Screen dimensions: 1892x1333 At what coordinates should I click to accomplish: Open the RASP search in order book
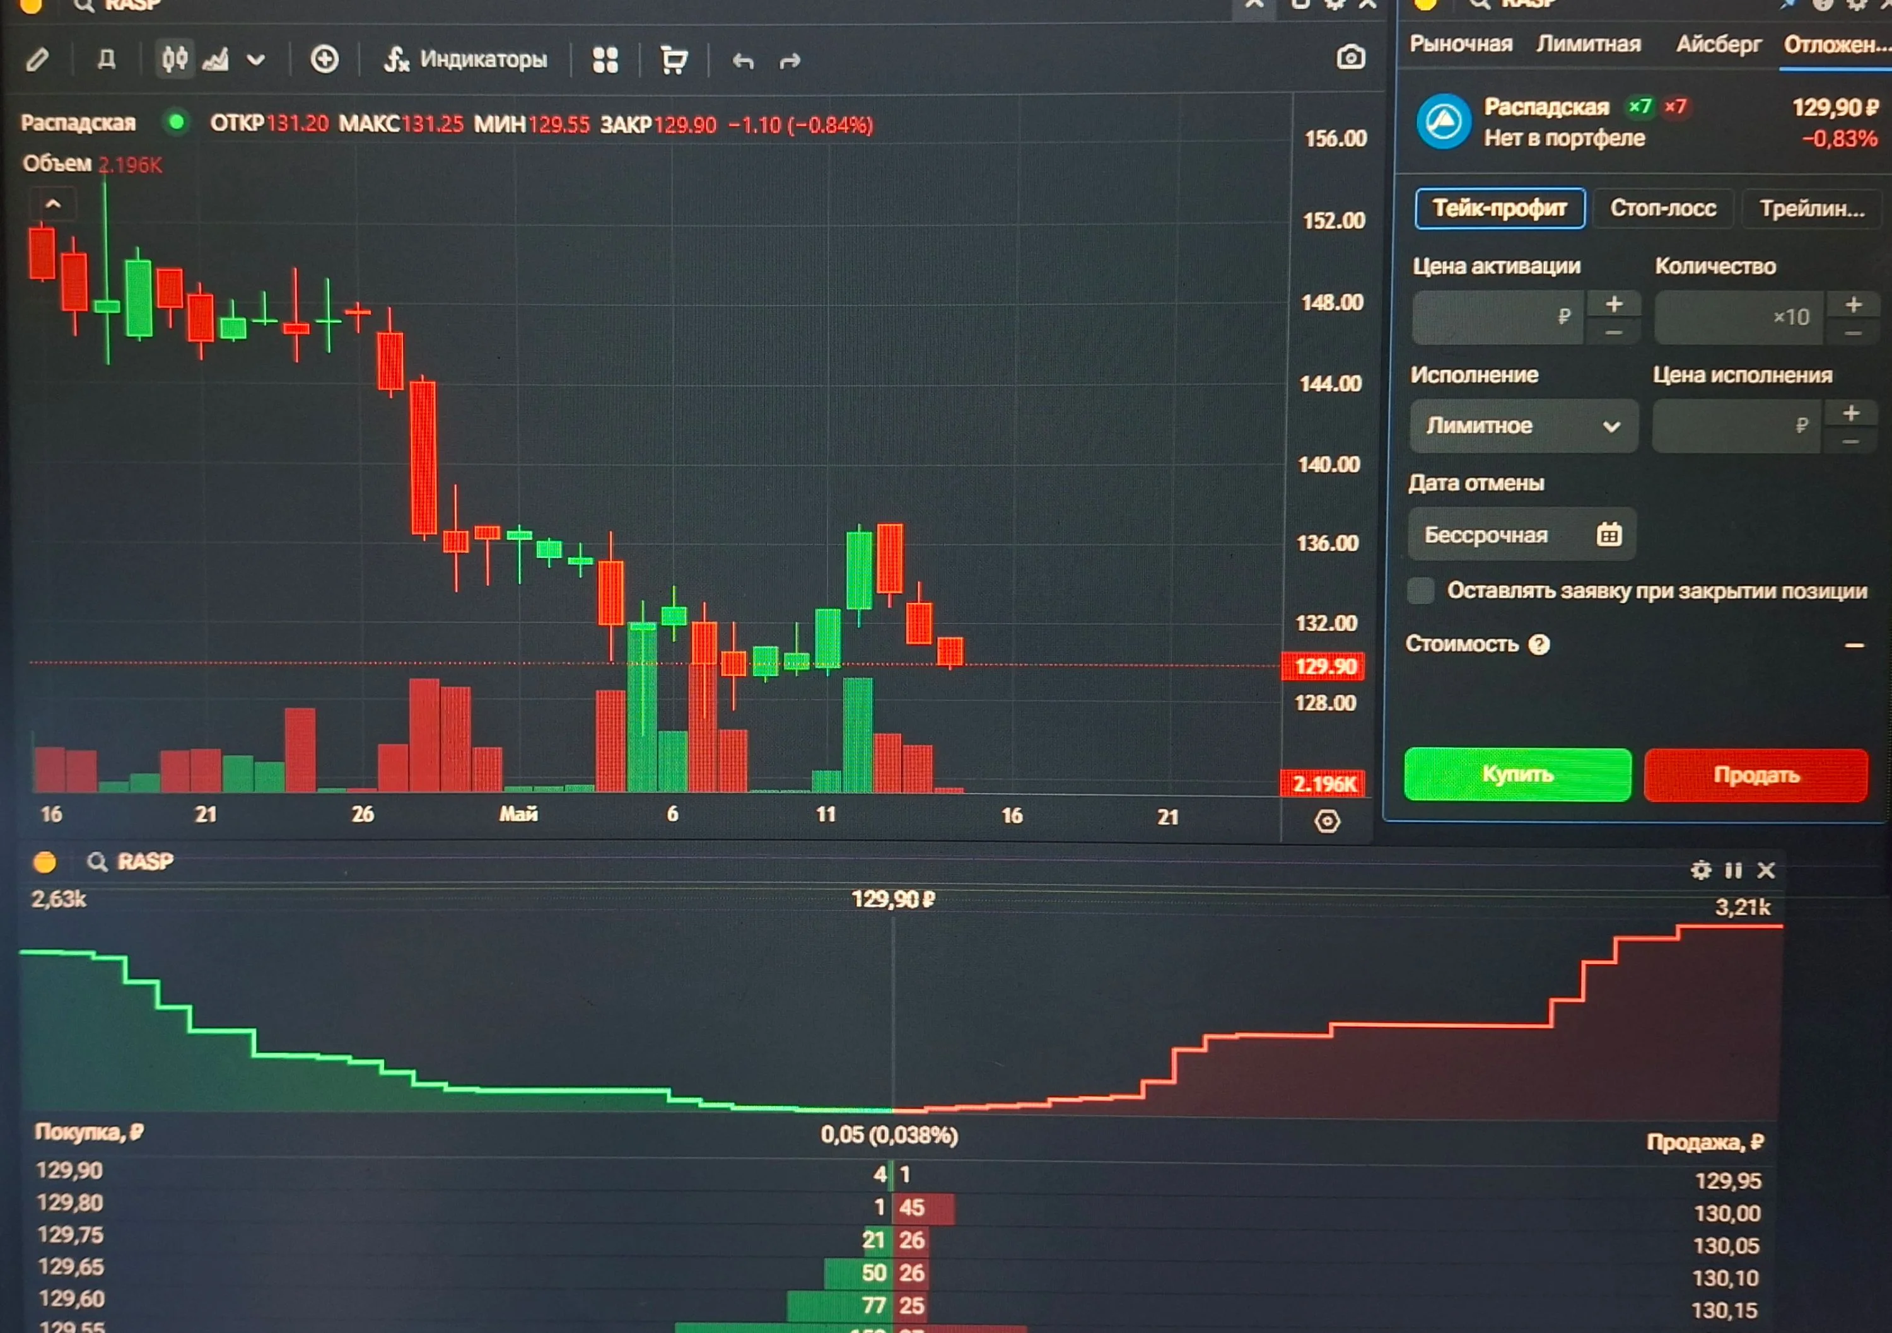coord(130,862)
